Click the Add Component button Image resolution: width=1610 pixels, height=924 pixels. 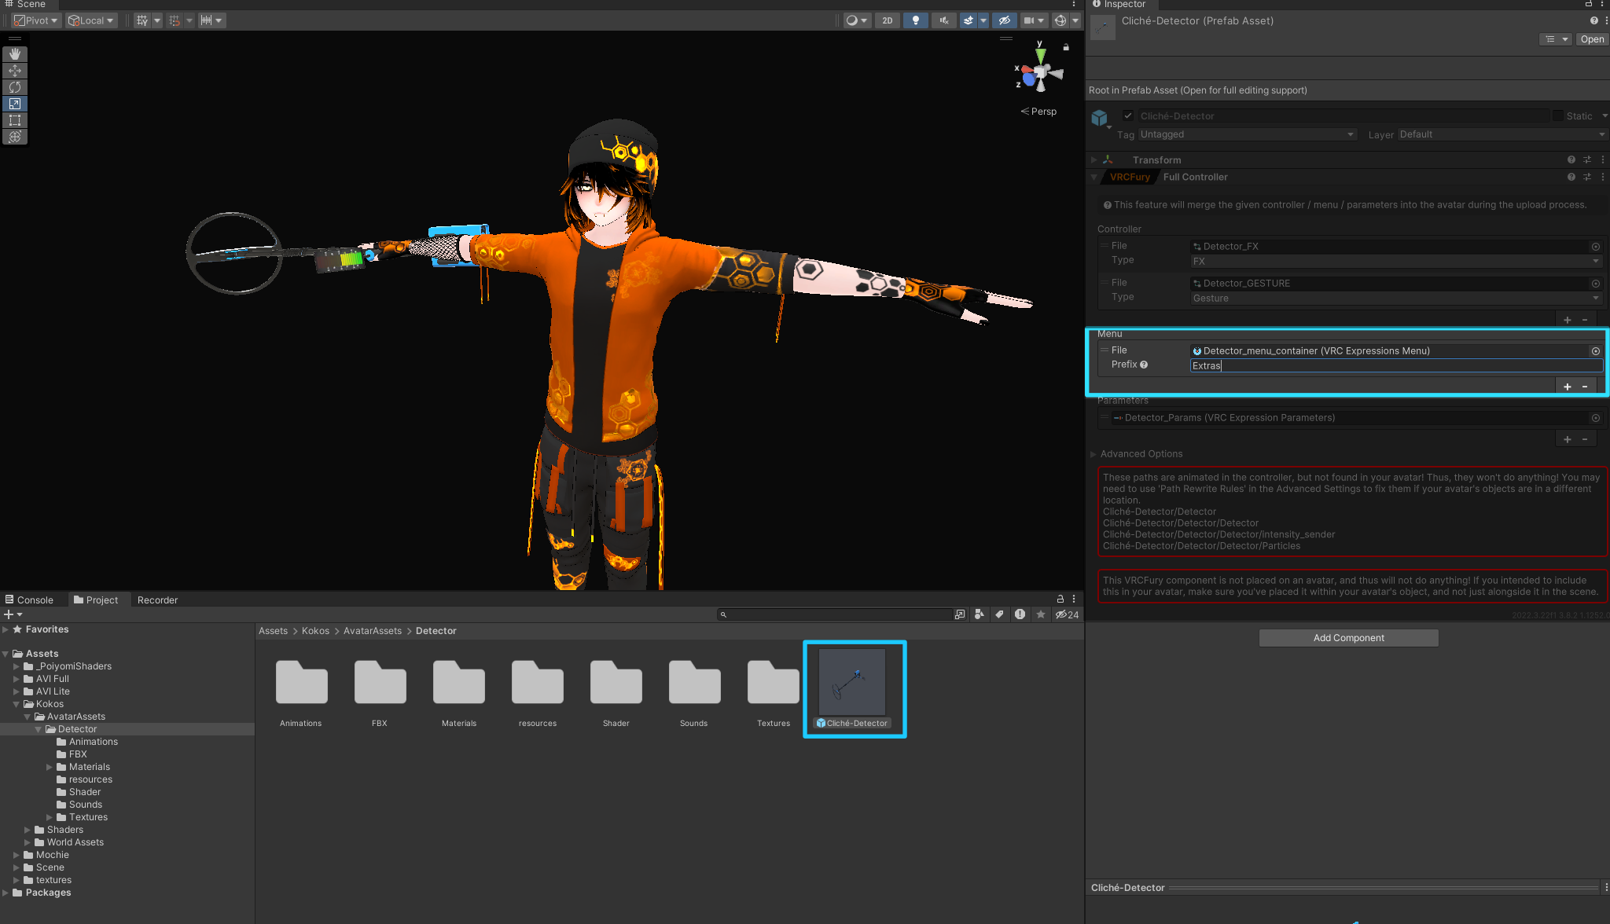[x=1348, y=638]
